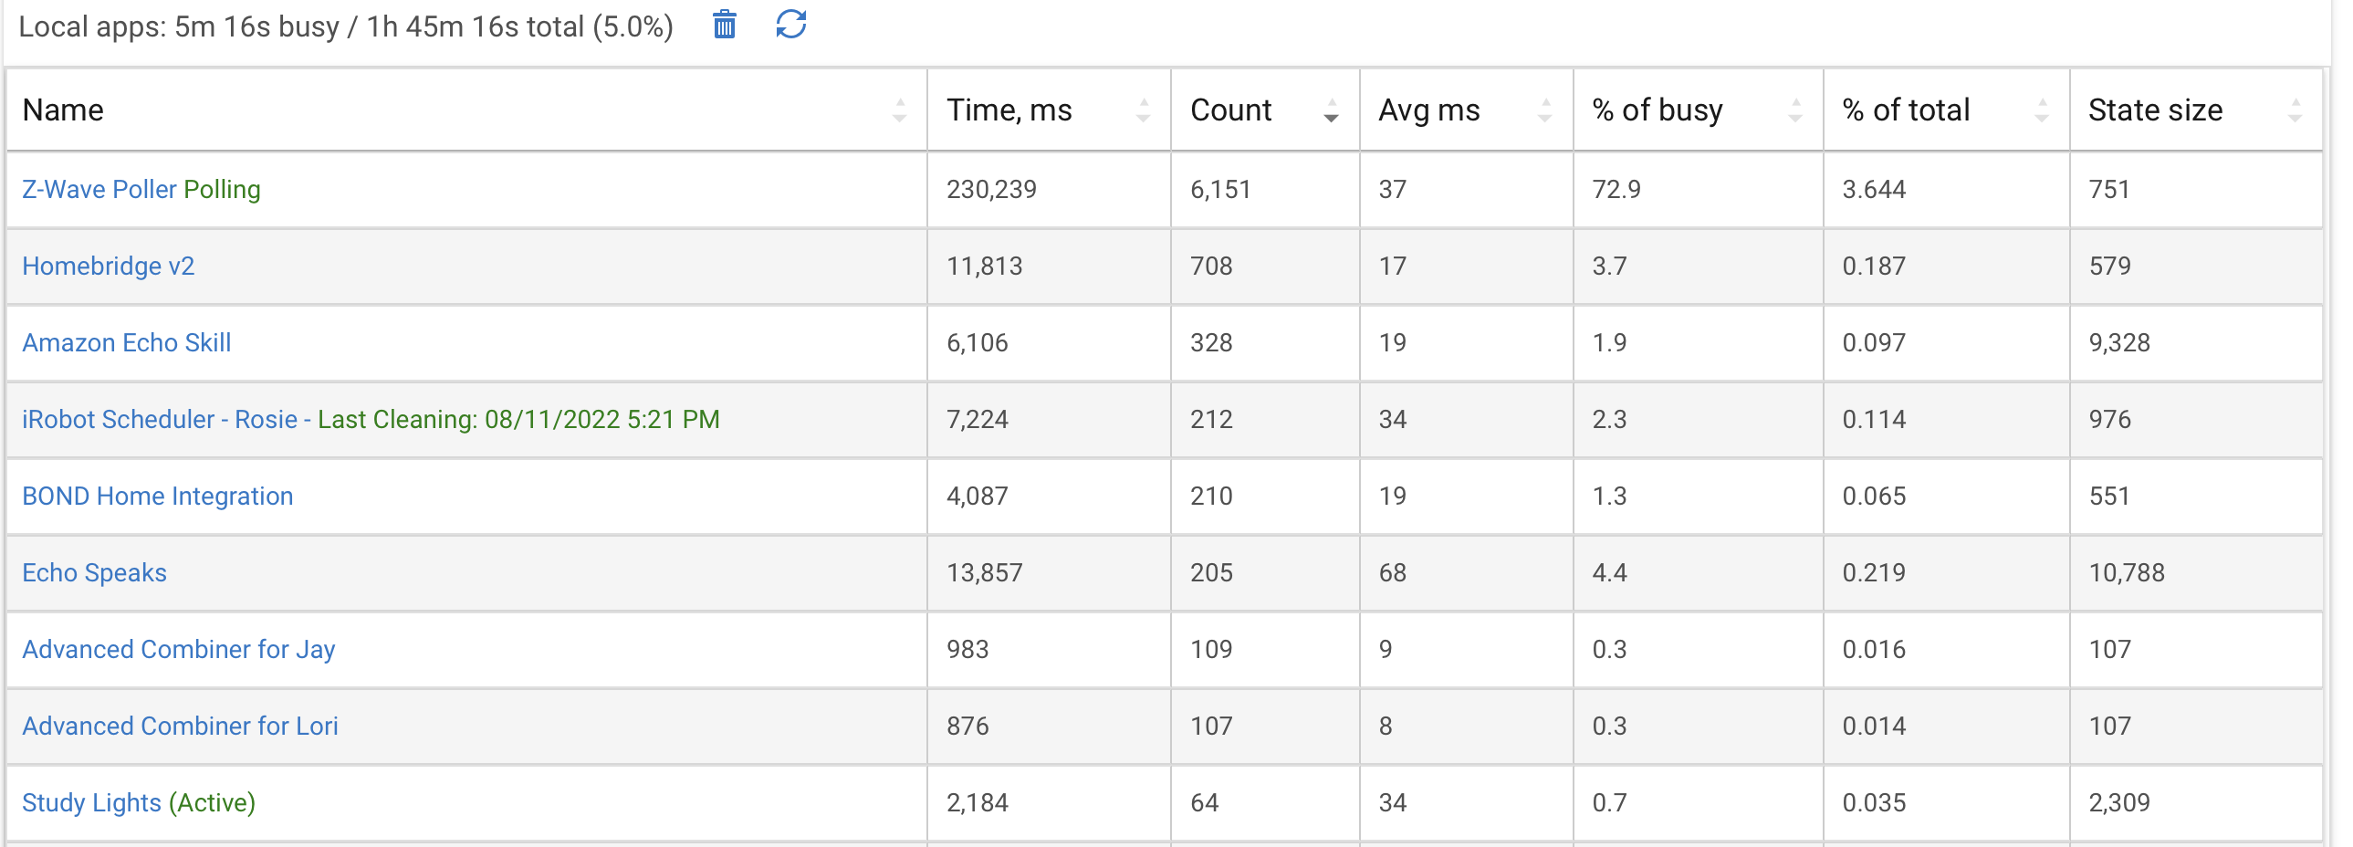Open Advanced Combiner for Jay
Screen dimensions: 2353x847
tap(179, 650)
